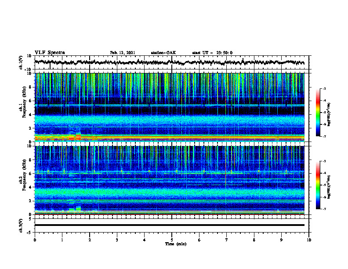
Task: Click time-axis tick label "5"
Action: tap(172, 240)
